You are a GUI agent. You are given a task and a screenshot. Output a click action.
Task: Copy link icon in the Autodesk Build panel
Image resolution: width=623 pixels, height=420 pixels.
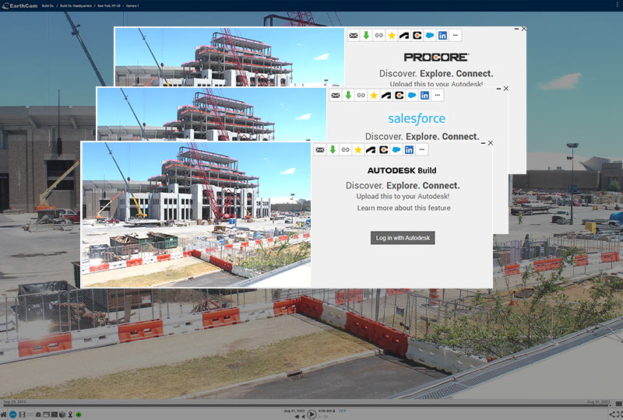point(345,149)
